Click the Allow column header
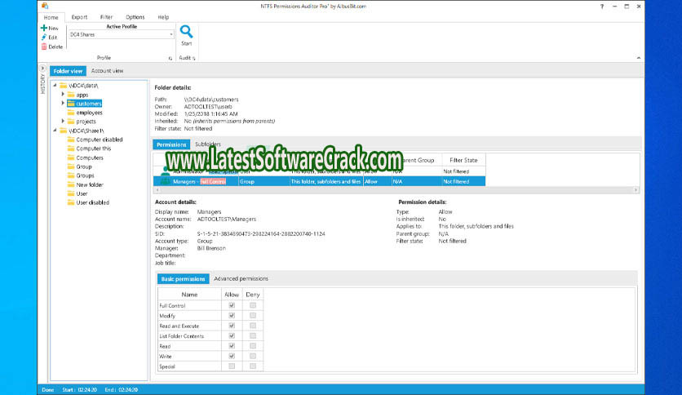The image size is (682, 395). [232, 295]
